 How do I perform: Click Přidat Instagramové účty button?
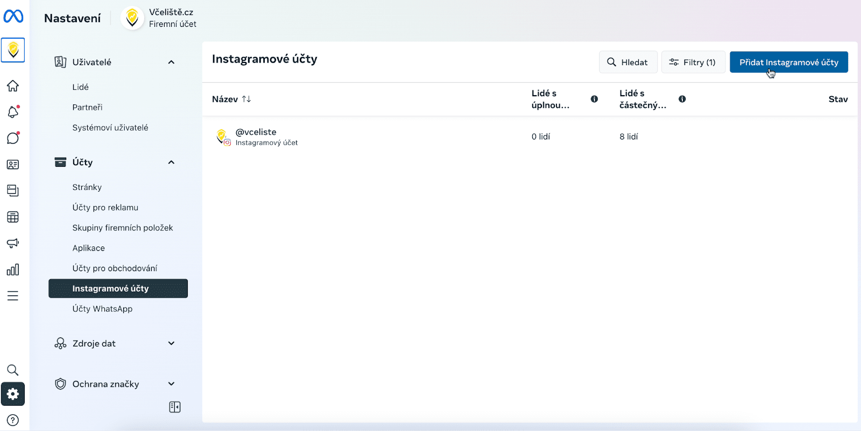pyautogui.click(x=788, y=62)
